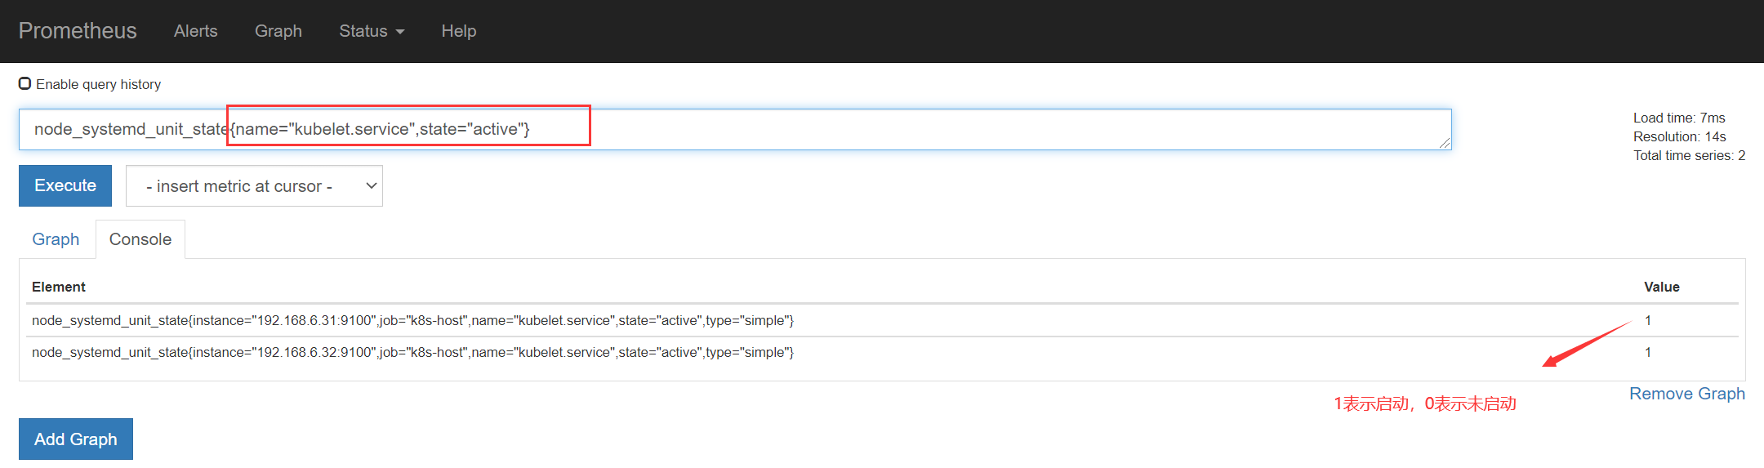The height and width of the screenshot is (468, 1764).
Task: Open the Alerts page
Action: point(195,31)
